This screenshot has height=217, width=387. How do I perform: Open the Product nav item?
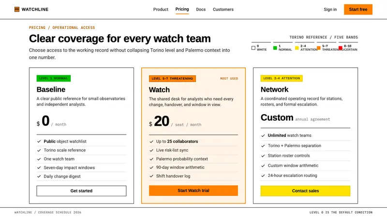161,9
